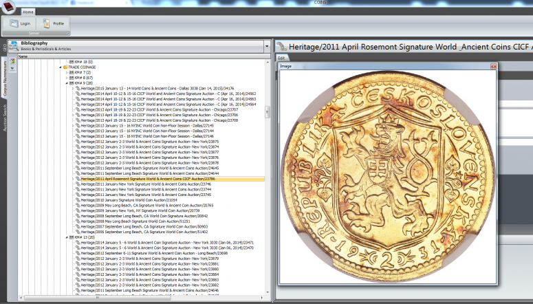
Task: Open the application orb menu button
Action: (x=8, y=7)
